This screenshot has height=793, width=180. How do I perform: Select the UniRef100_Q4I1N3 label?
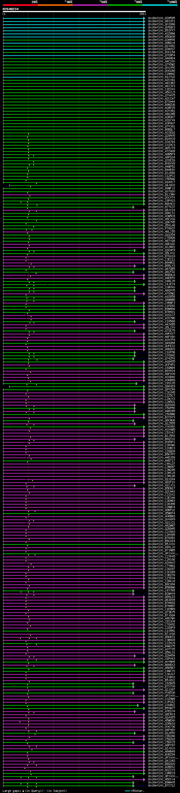point(161,761)
